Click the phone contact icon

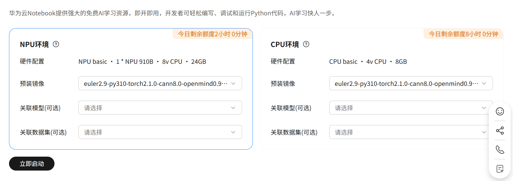click(500, 150)
